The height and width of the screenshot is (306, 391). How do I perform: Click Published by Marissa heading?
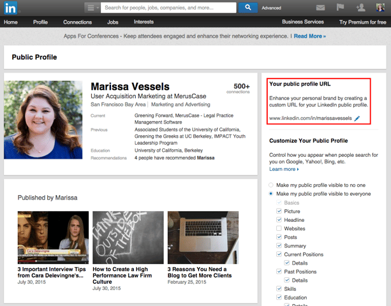click(47, 198)
